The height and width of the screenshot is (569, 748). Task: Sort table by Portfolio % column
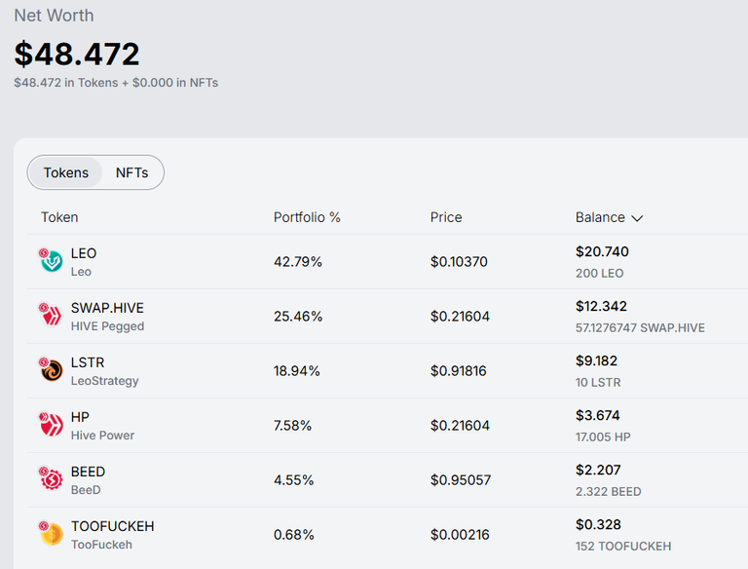click(307, 217)
